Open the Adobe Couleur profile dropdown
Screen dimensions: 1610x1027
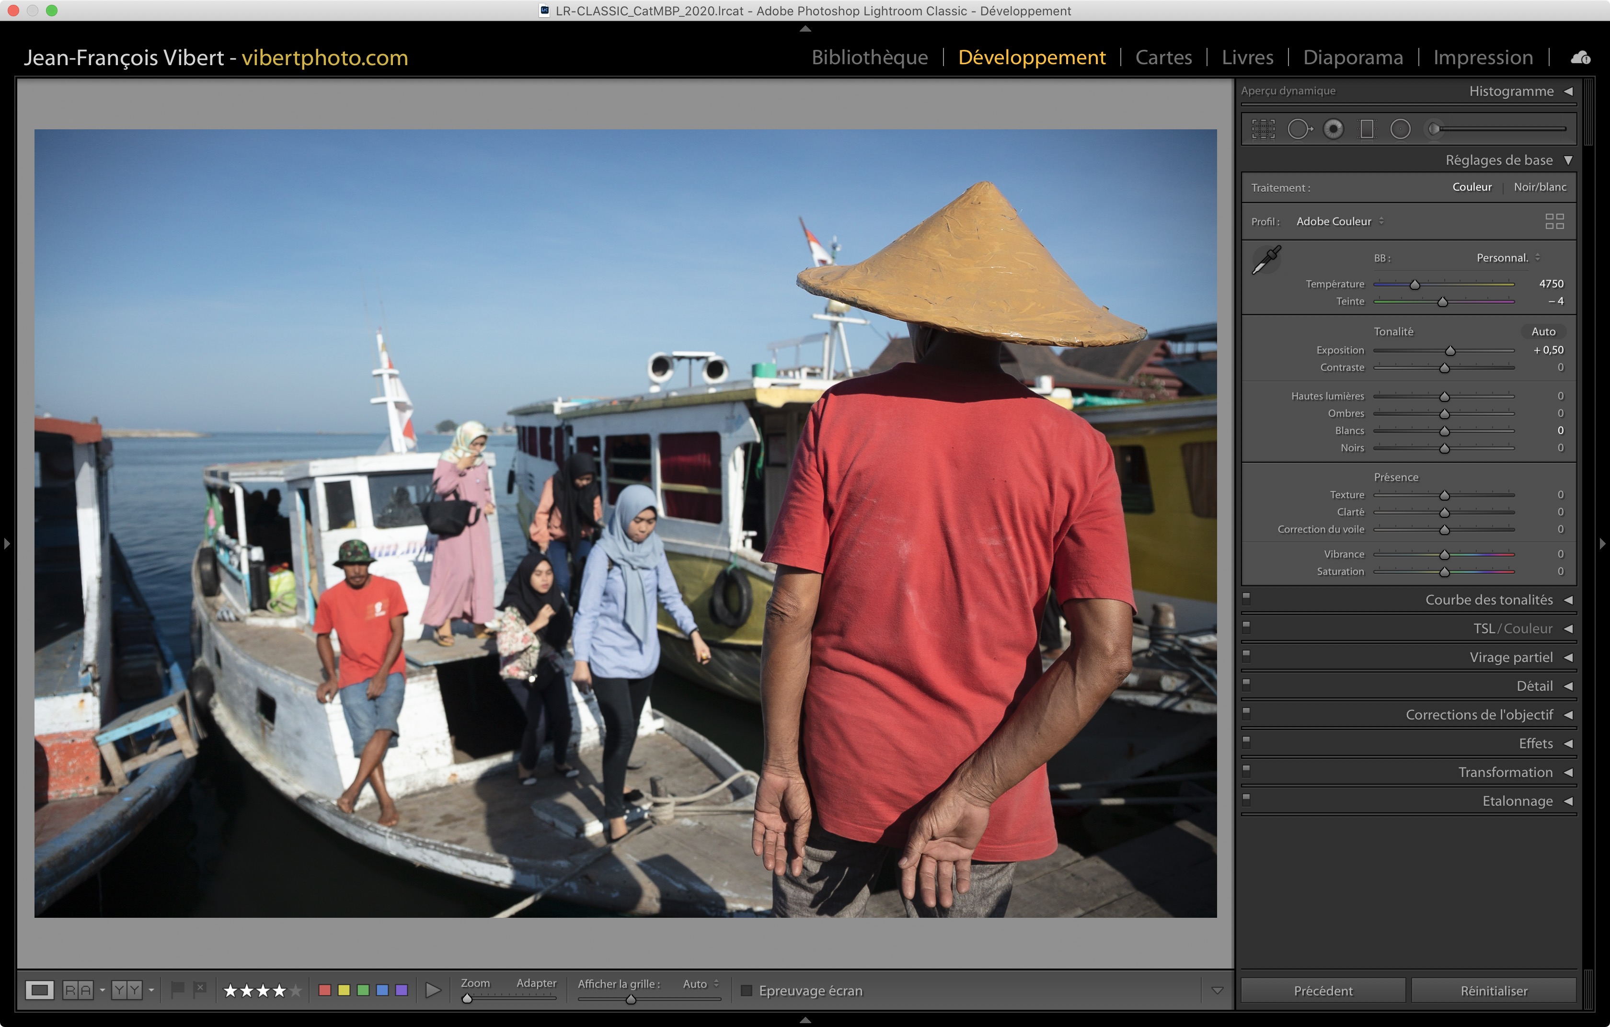(x=1339, y=221)
